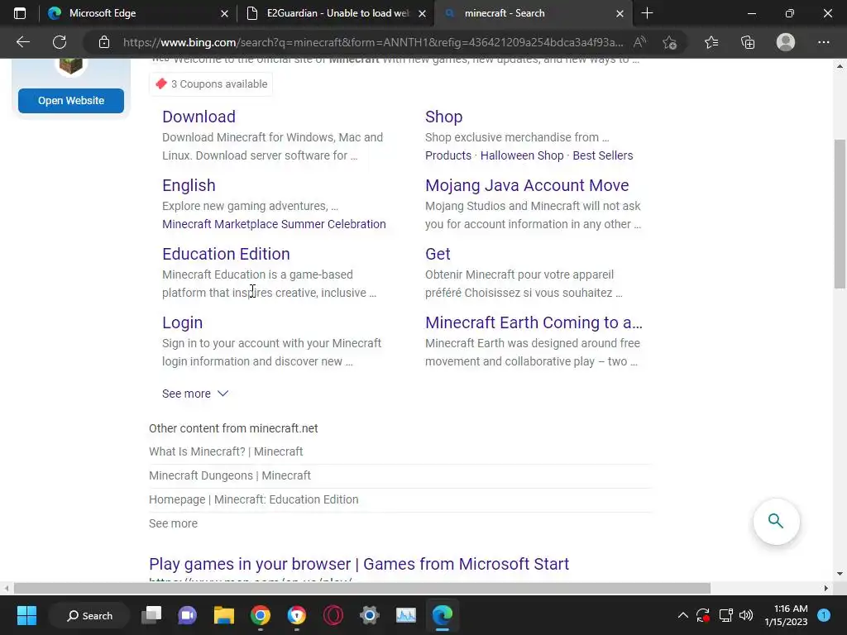The width and height of the screenshot is (847, 635).
Task: Open Read aloud icon in address bar
Action: pyautogui.click(x=639, y=42)
